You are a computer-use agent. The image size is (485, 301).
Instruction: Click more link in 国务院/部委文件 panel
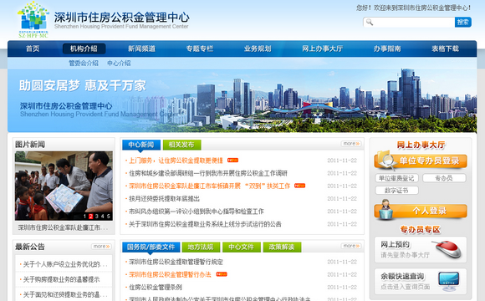click(x=351, y=246)
